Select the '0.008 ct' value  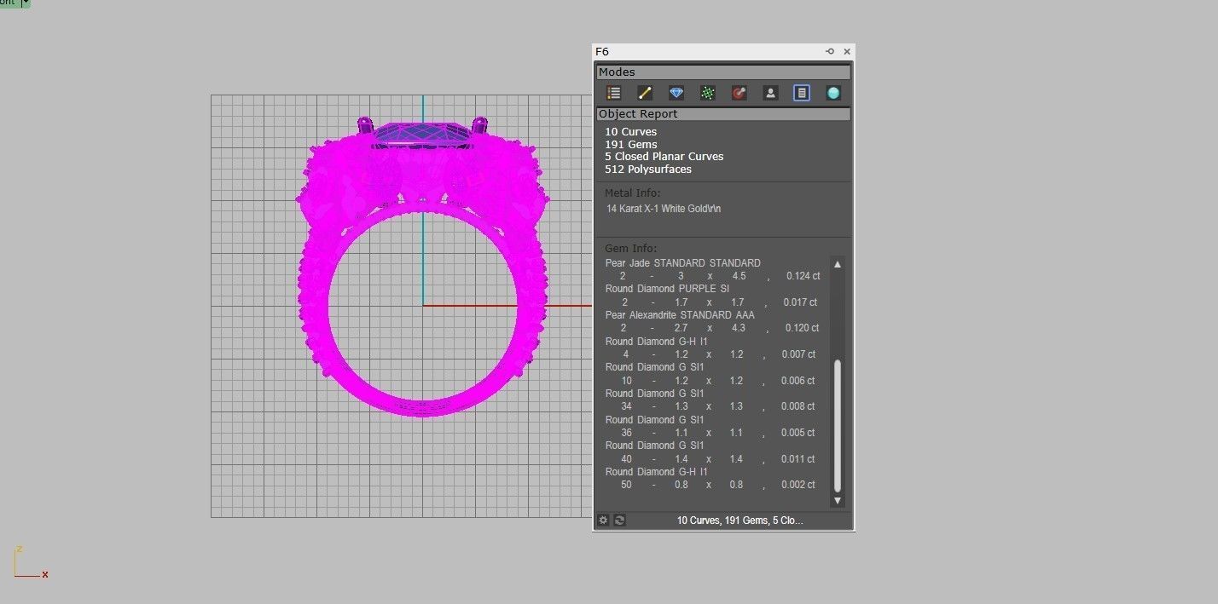(x=798, y=406)
